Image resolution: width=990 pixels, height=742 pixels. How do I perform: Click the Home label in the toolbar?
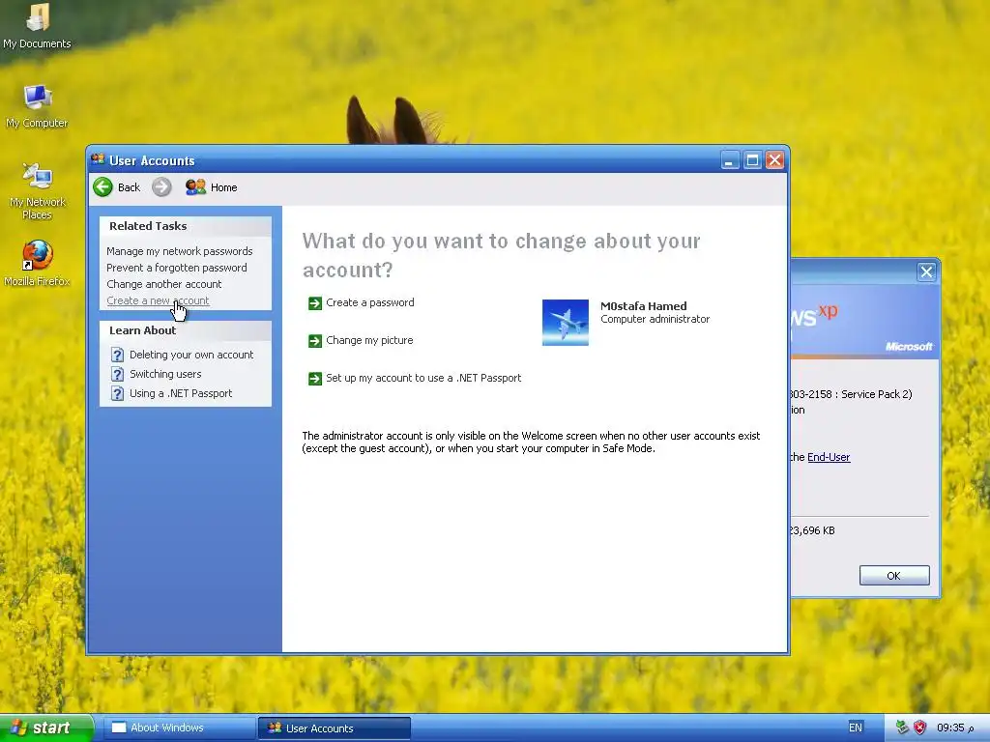coord(224,187)
